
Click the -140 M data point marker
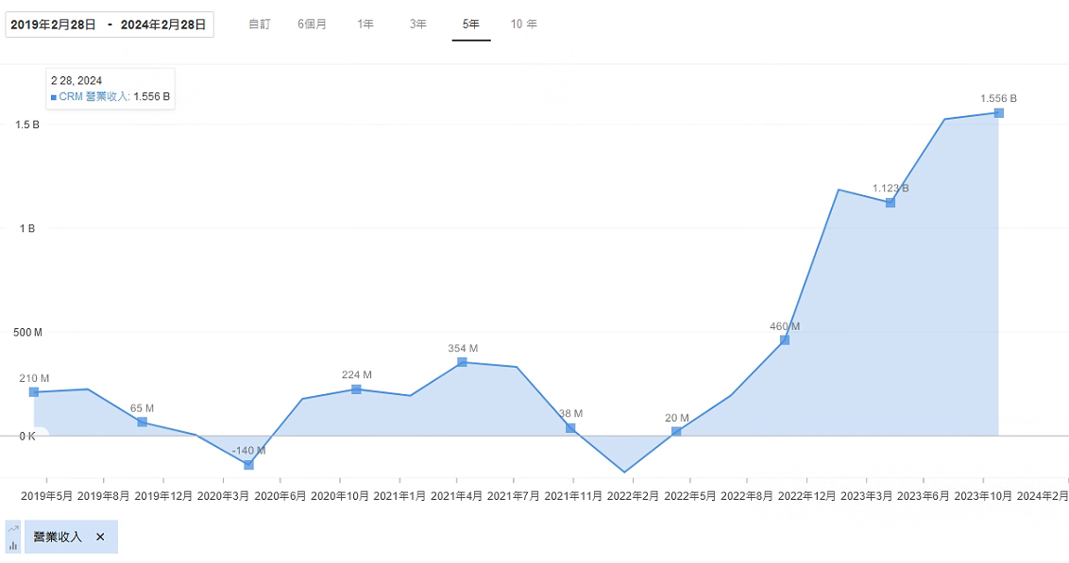[249, 465]
